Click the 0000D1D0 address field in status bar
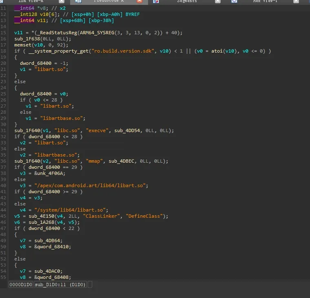Viewport: 310px width, 298px height. point(21,285)
